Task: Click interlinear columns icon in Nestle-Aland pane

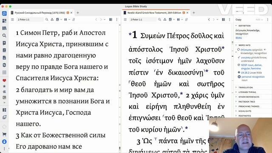Action: coord(178,20)
